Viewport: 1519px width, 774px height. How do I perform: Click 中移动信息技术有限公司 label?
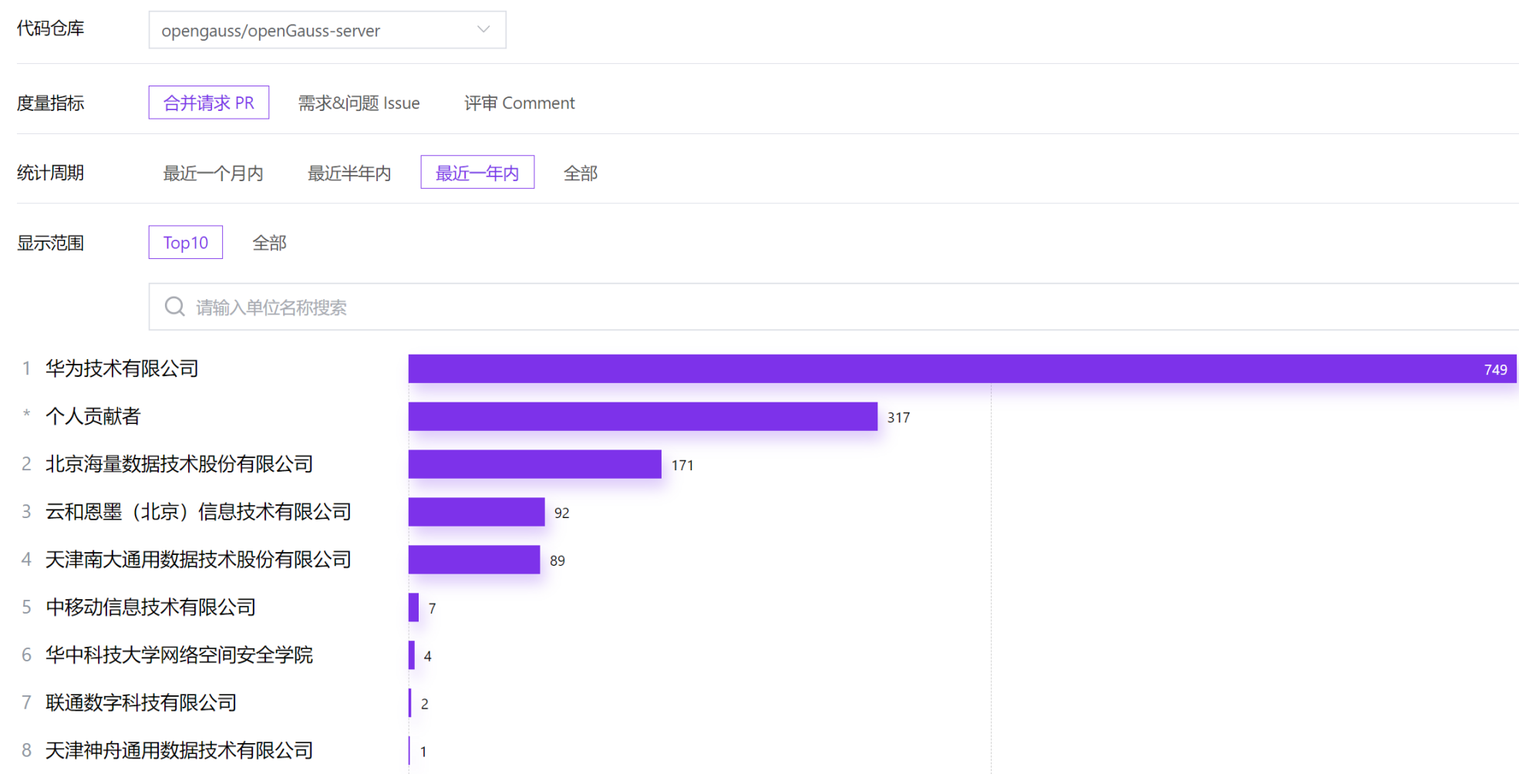[150, 607]
